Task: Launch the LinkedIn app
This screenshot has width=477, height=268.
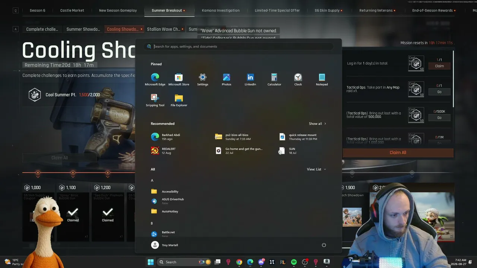Action: pyautogui.click(x=250, y=80)
